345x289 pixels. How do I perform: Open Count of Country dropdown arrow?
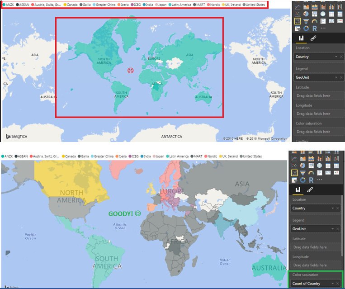pos(332,284)
